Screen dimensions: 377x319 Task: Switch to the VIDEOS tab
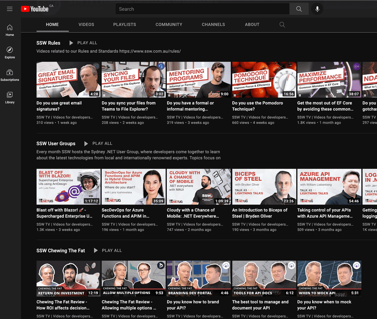[86, 25]
